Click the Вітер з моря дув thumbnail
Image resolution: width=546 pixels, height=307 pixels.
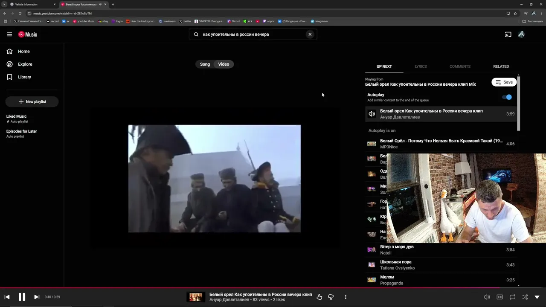click(372, 250)
